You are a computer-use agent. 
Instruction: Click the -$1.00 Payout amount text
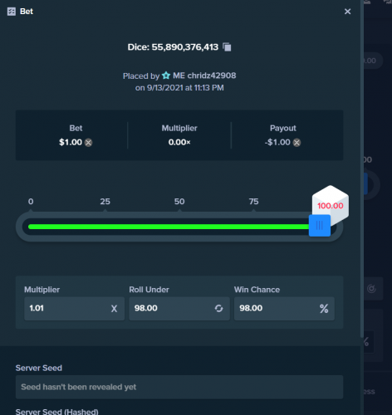click(x=277, y=142)
